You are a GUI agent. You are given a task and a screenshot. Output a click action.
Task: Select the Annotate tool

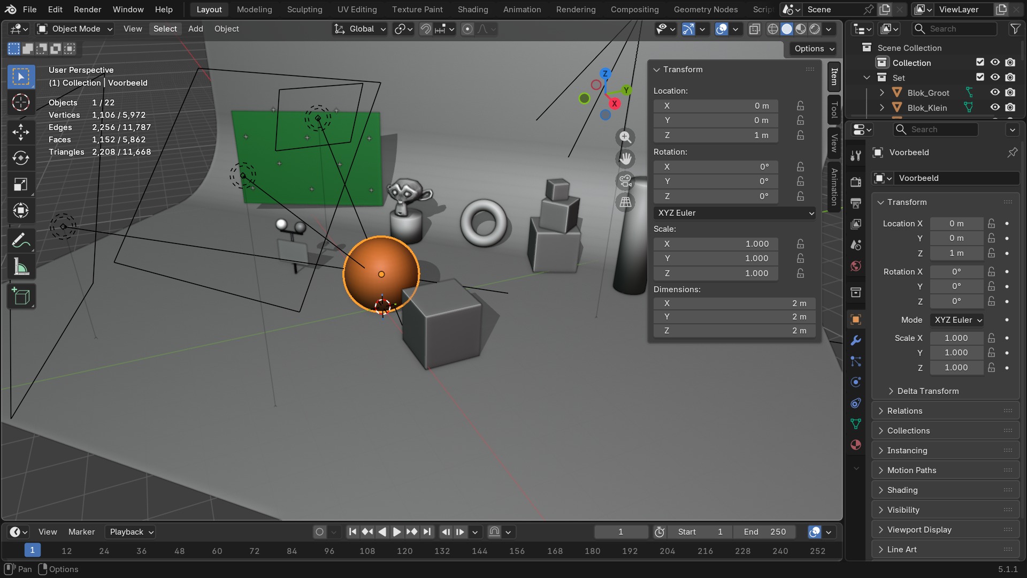tap(21, 241)
